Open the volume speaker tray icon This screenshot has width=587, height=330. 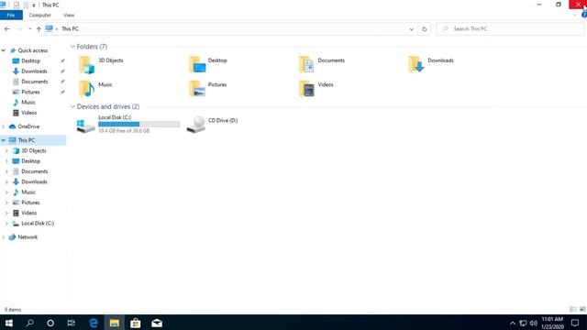click(534, 323)
